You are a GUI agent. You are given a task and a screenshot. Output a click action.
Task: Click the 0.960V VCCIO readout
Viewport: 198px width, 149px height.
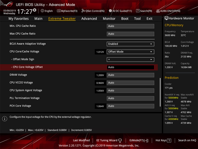[x=100, y=83]
